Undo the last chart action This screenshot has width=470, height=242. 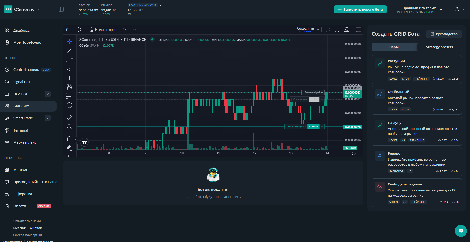125,30
